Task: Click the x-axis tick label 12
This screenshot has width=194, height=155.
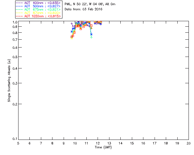Action: 98,143
